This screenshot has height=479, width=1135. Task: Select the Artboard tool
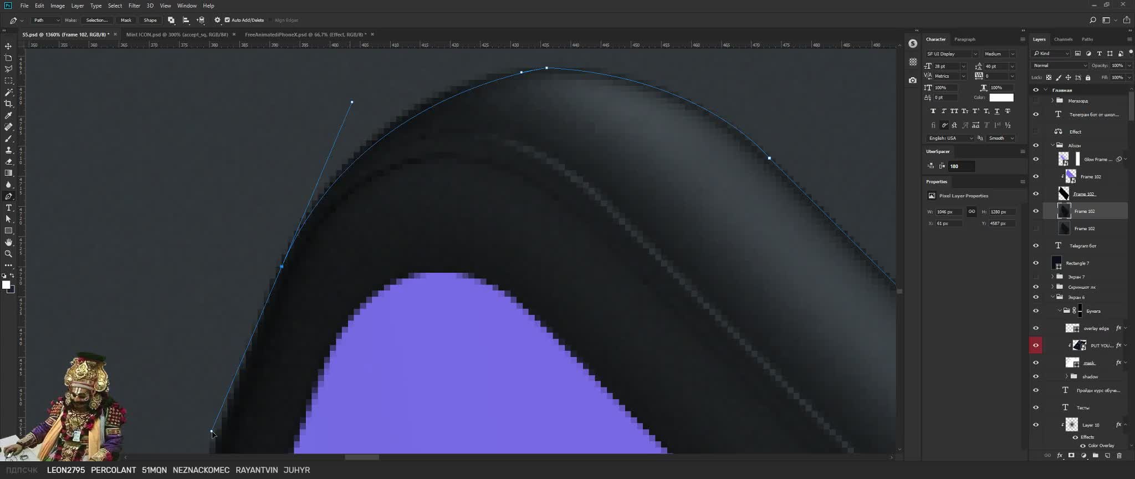point(8,58)
